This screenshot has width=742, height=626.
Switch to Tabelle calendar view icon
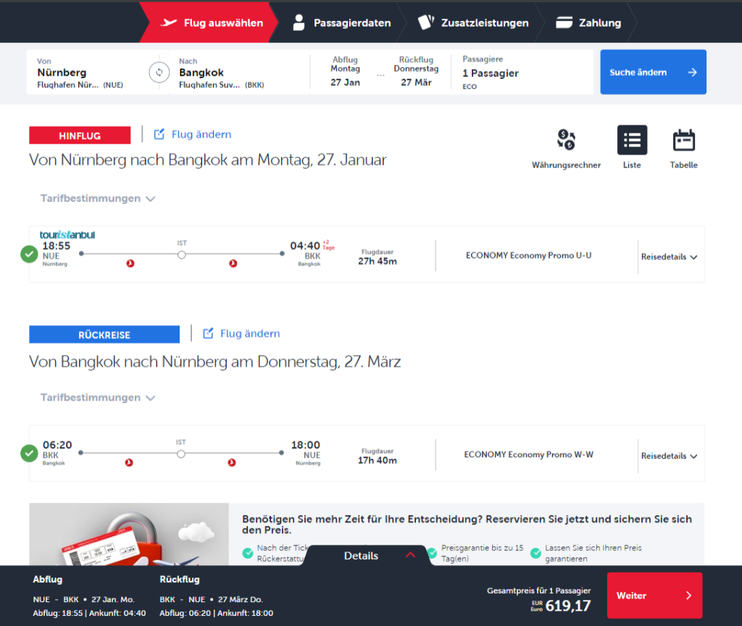click(x=683, y=140)
